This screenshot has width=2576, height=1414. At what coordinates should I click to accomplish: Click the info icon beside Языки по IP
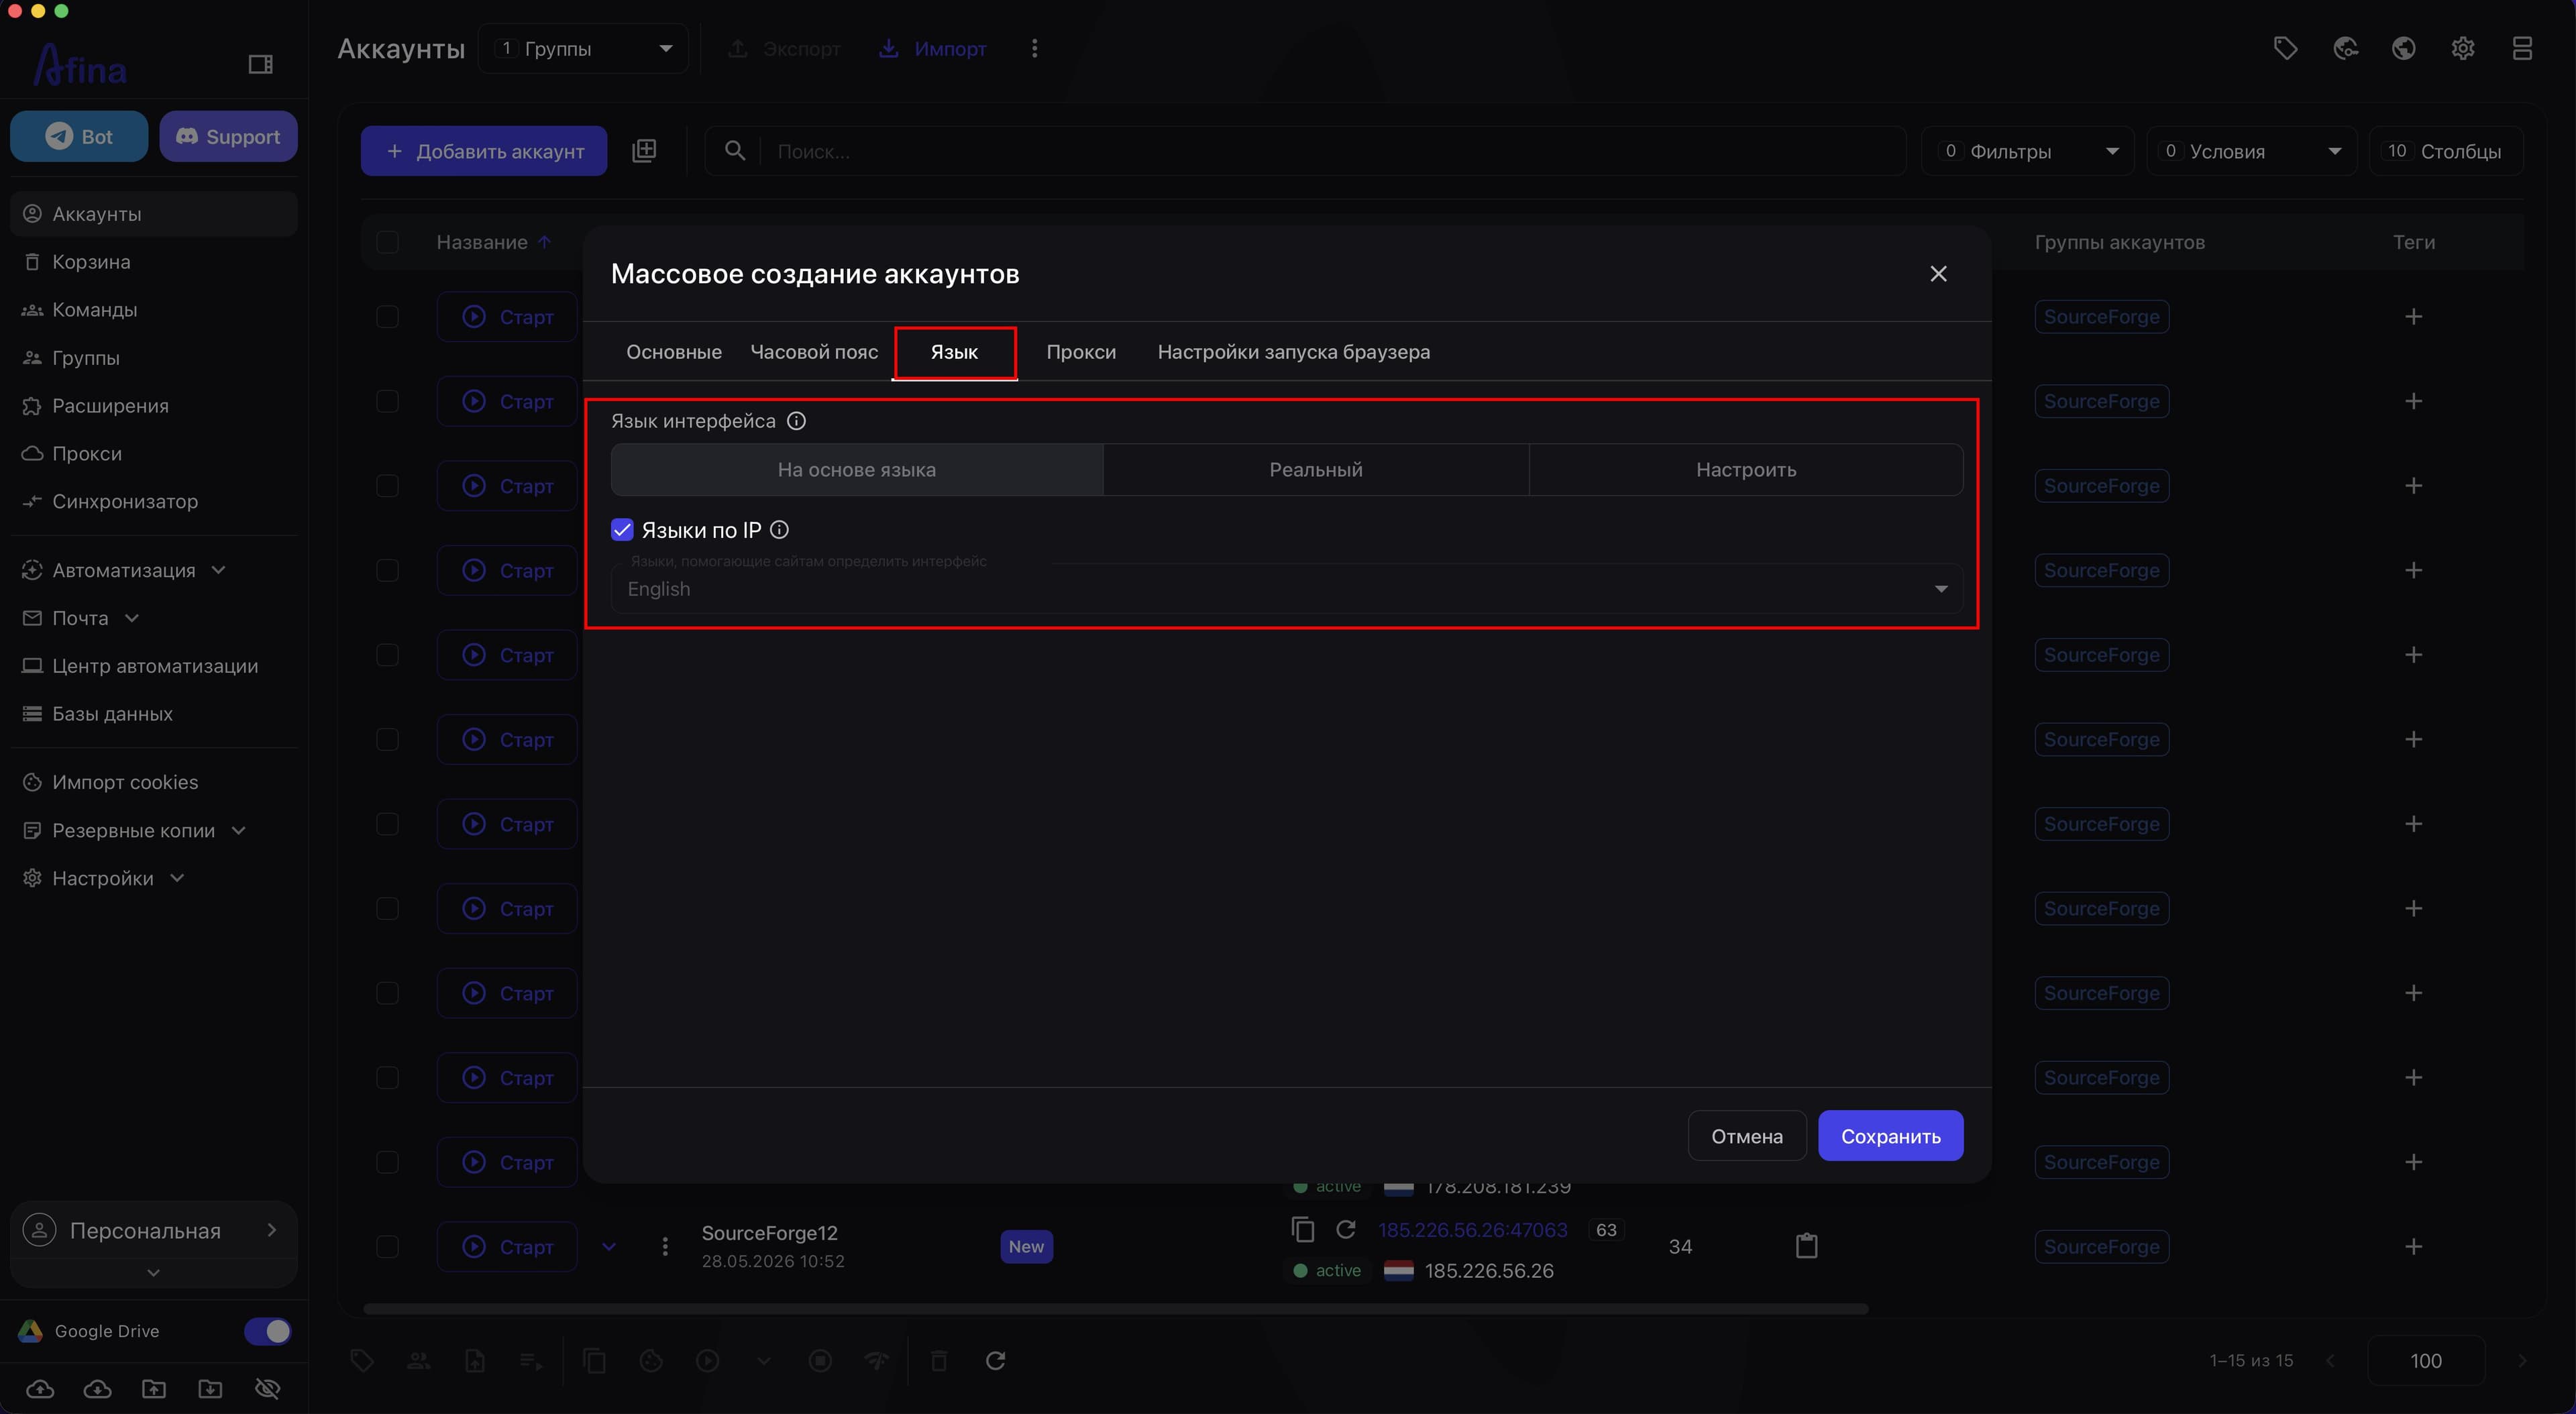[779, 530]
